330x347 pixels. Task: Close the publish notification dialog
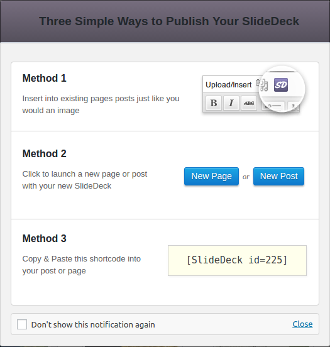pyautogui.click(x=302, y=324)
